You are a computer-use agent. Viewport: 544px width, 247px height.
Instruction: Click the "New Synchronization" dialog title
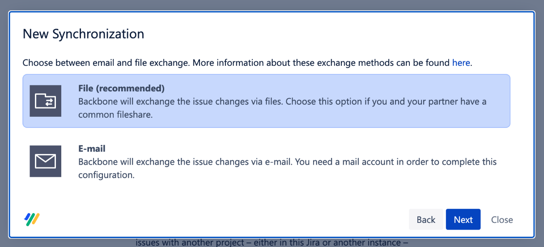[x=83, y=34]
